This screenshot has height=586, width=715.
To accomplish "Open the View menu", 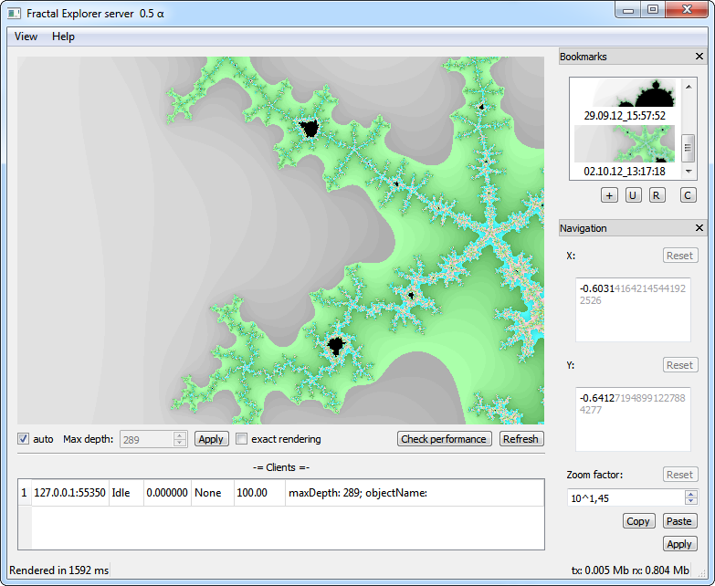I will click(x=26, y=37).
